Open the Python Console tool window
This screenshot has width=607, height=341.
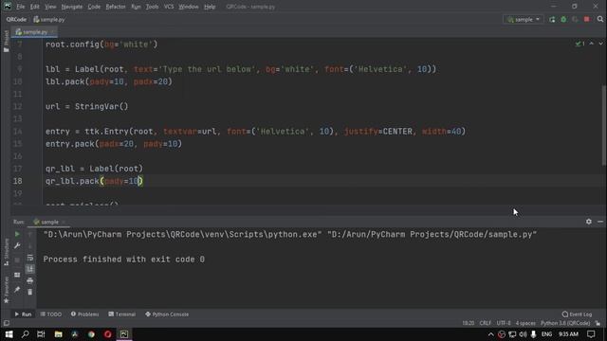tap(167, 314)
